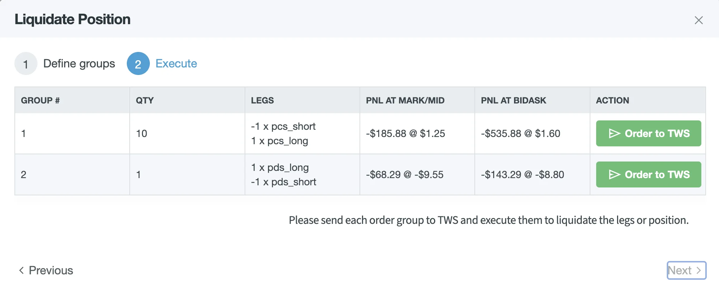Click the X to close Liquidate Position
Screen dimensions: 719x292
(x=699, y=20)
